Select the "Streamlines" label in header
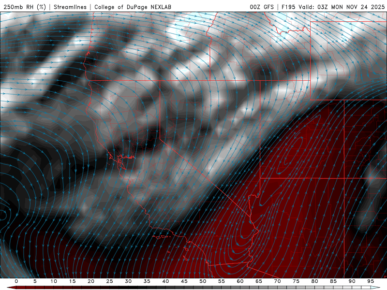Viewport: 387px width, 290px height. 70,7
